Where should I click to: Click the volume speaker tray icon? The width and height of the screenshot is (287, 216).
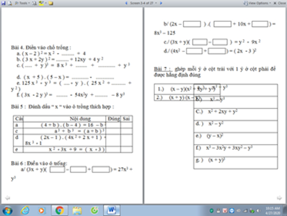pos(259,211)
